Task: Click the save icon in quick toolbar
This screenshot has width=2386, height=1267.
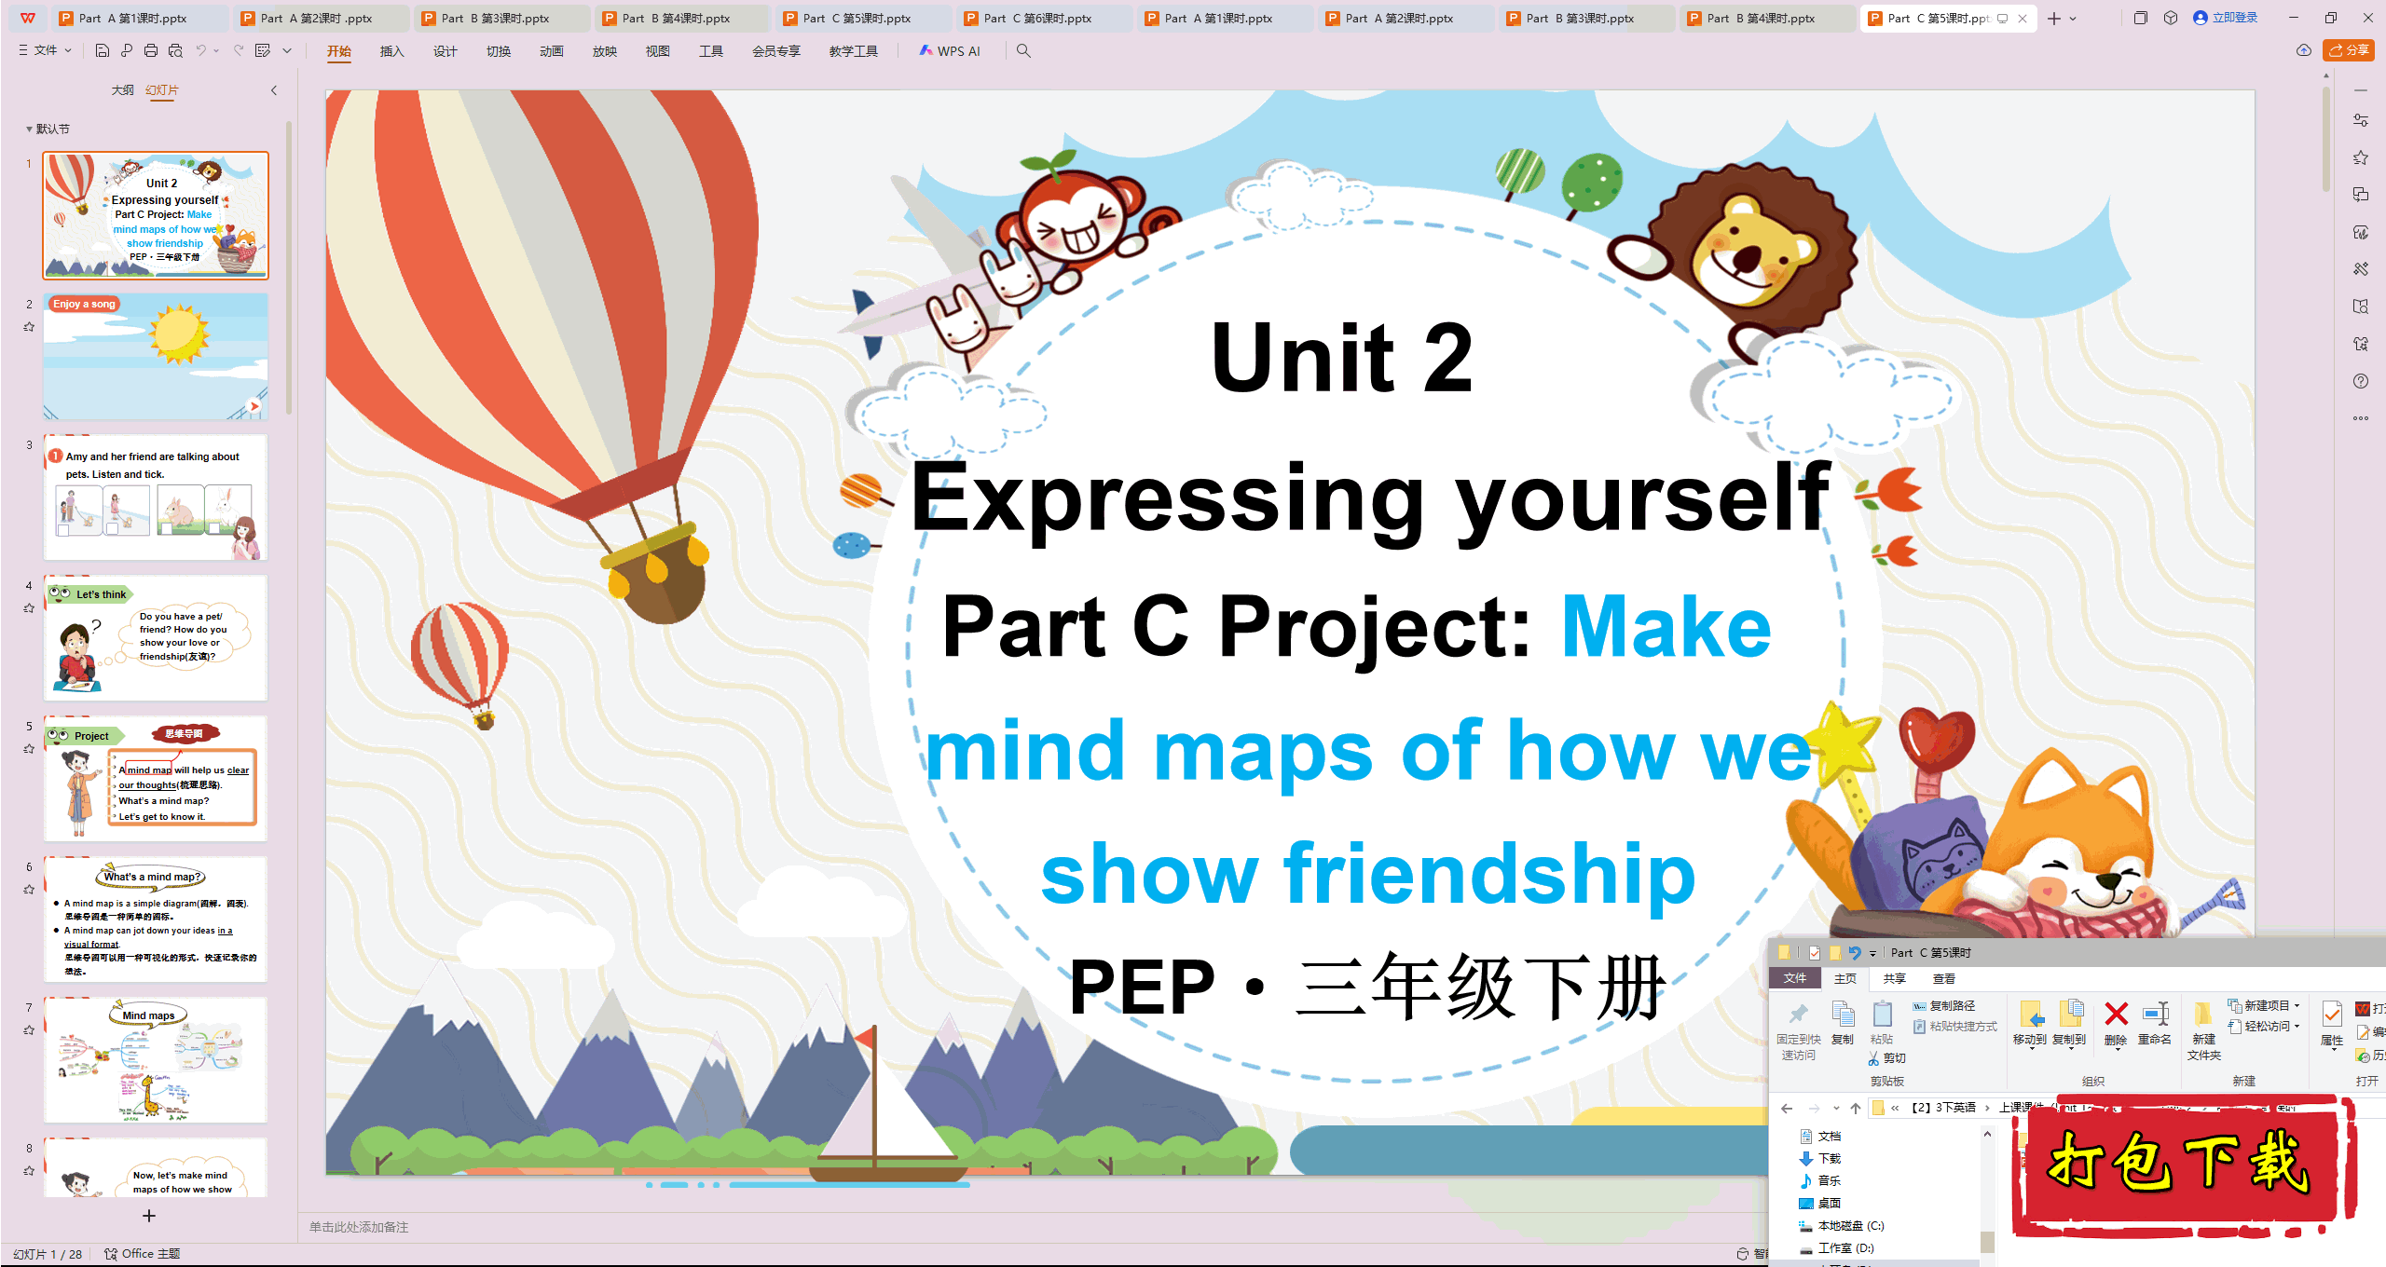Action: [x=103, y=51]
